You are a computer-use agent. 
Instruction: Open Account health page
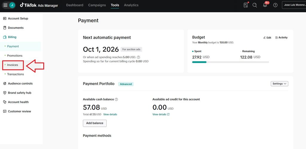tap(18, 102)
